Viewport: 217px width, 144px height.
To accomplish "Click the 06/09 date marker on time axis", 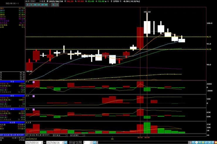I will [x=147, y=138].
